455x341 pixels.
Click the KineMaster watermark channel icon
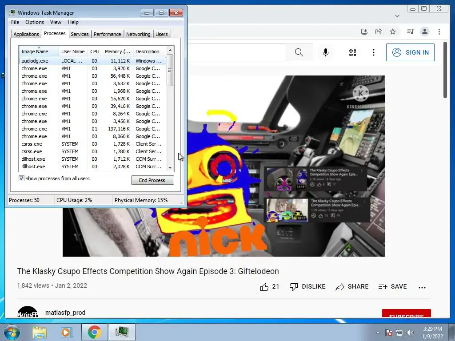pos(361,93)
